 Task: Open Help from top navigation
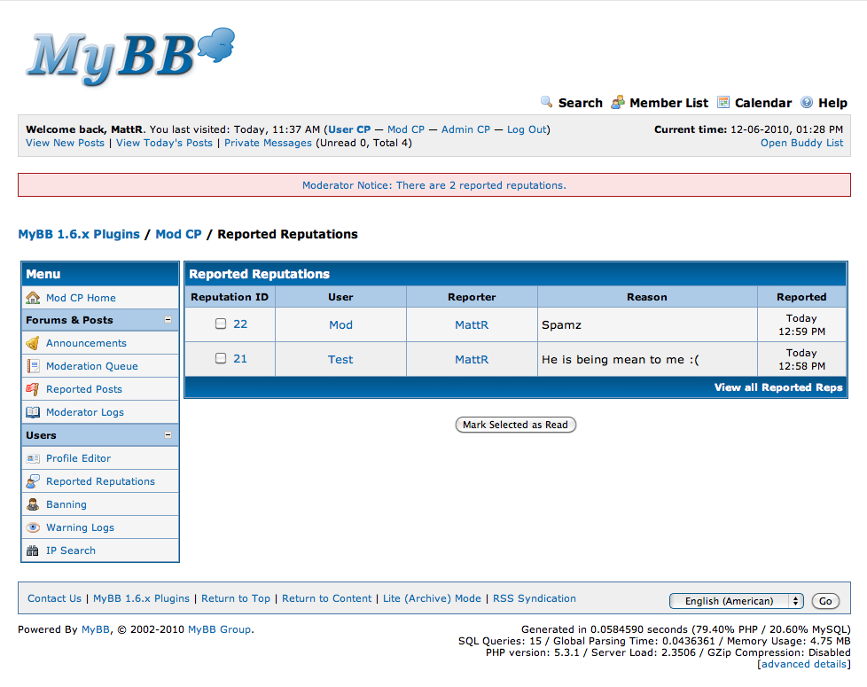pyautogui.click(x=832, y=103)
